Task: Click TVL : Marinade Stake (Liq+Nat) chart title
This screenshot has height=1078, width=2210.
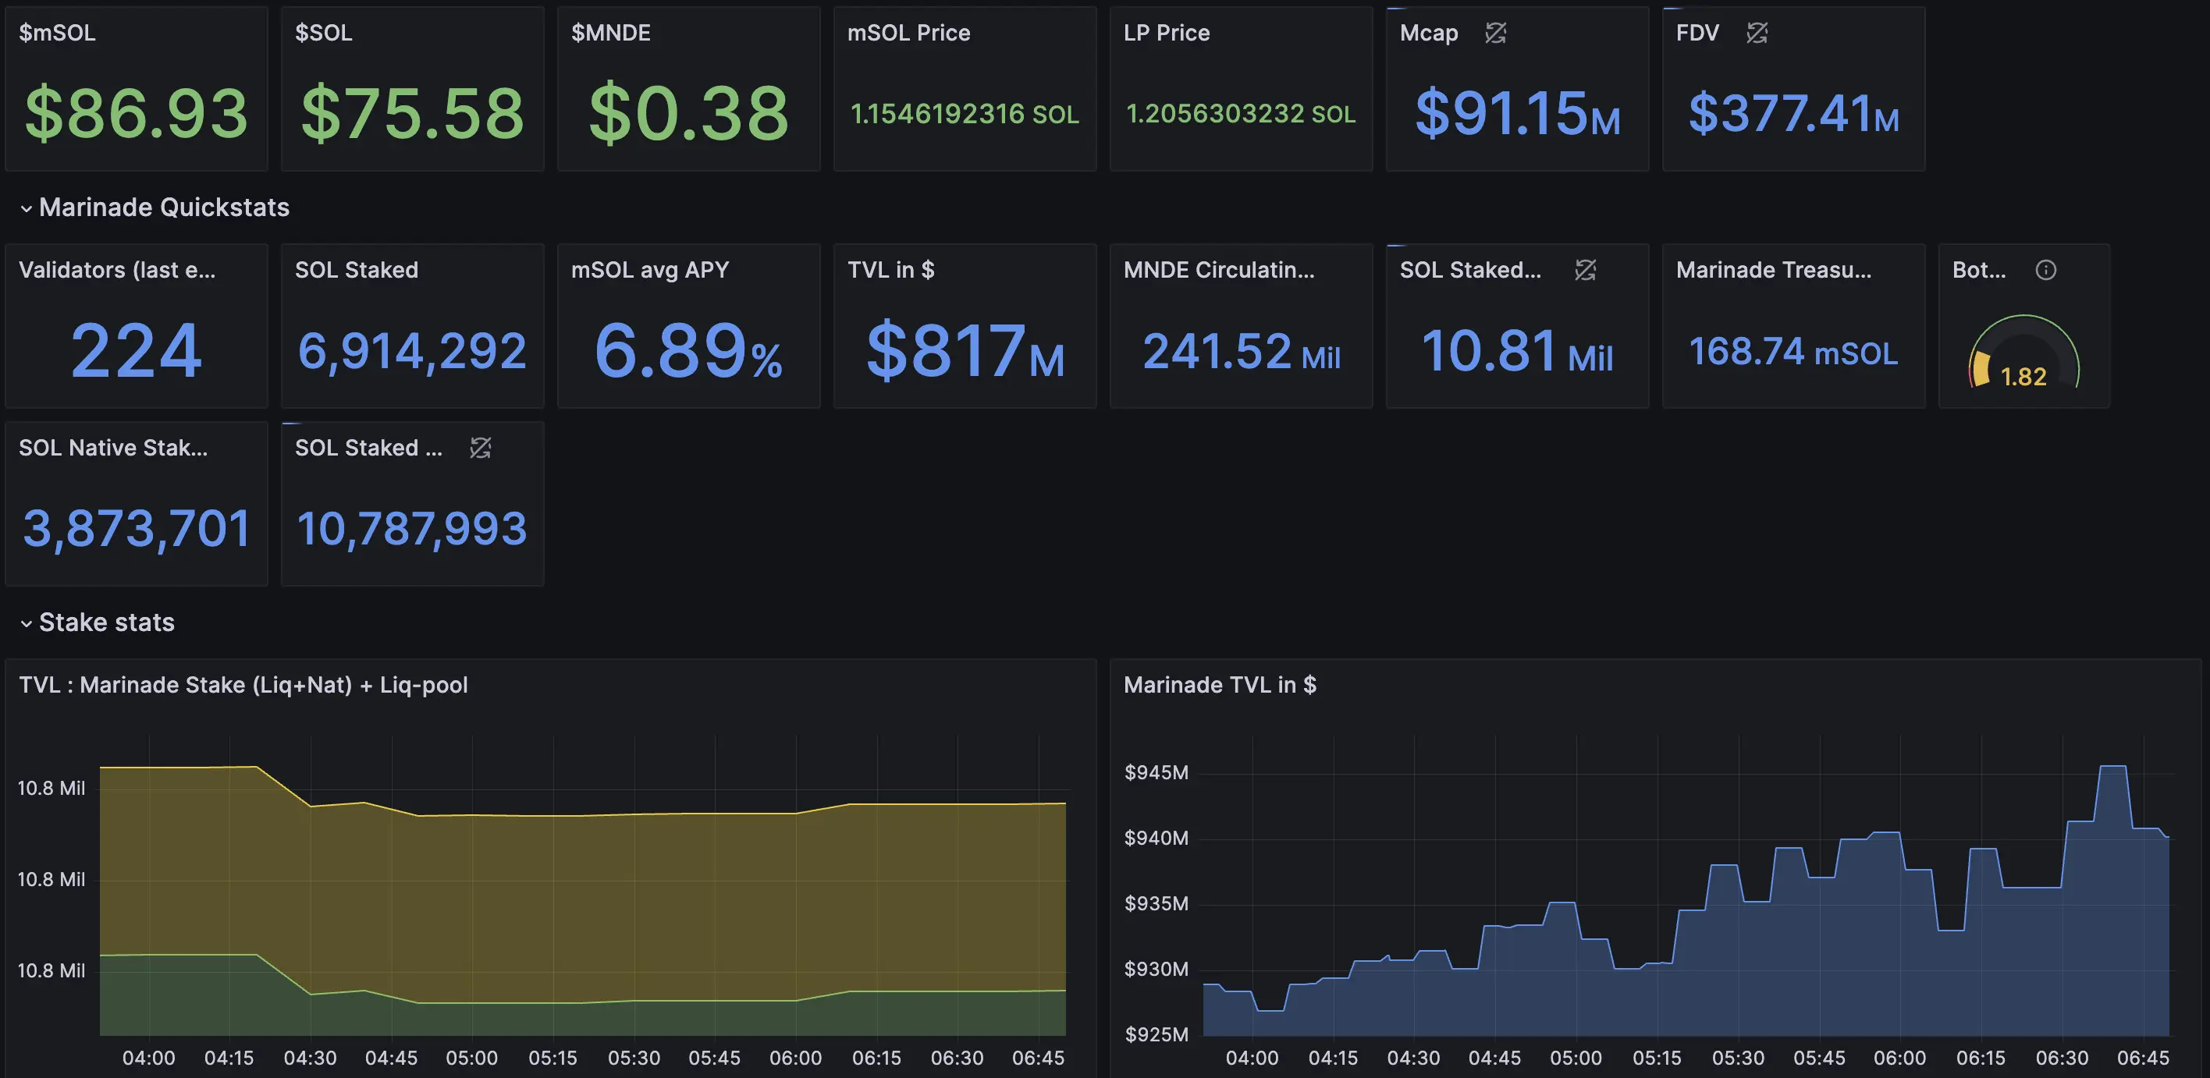Action: click(243, 685)
